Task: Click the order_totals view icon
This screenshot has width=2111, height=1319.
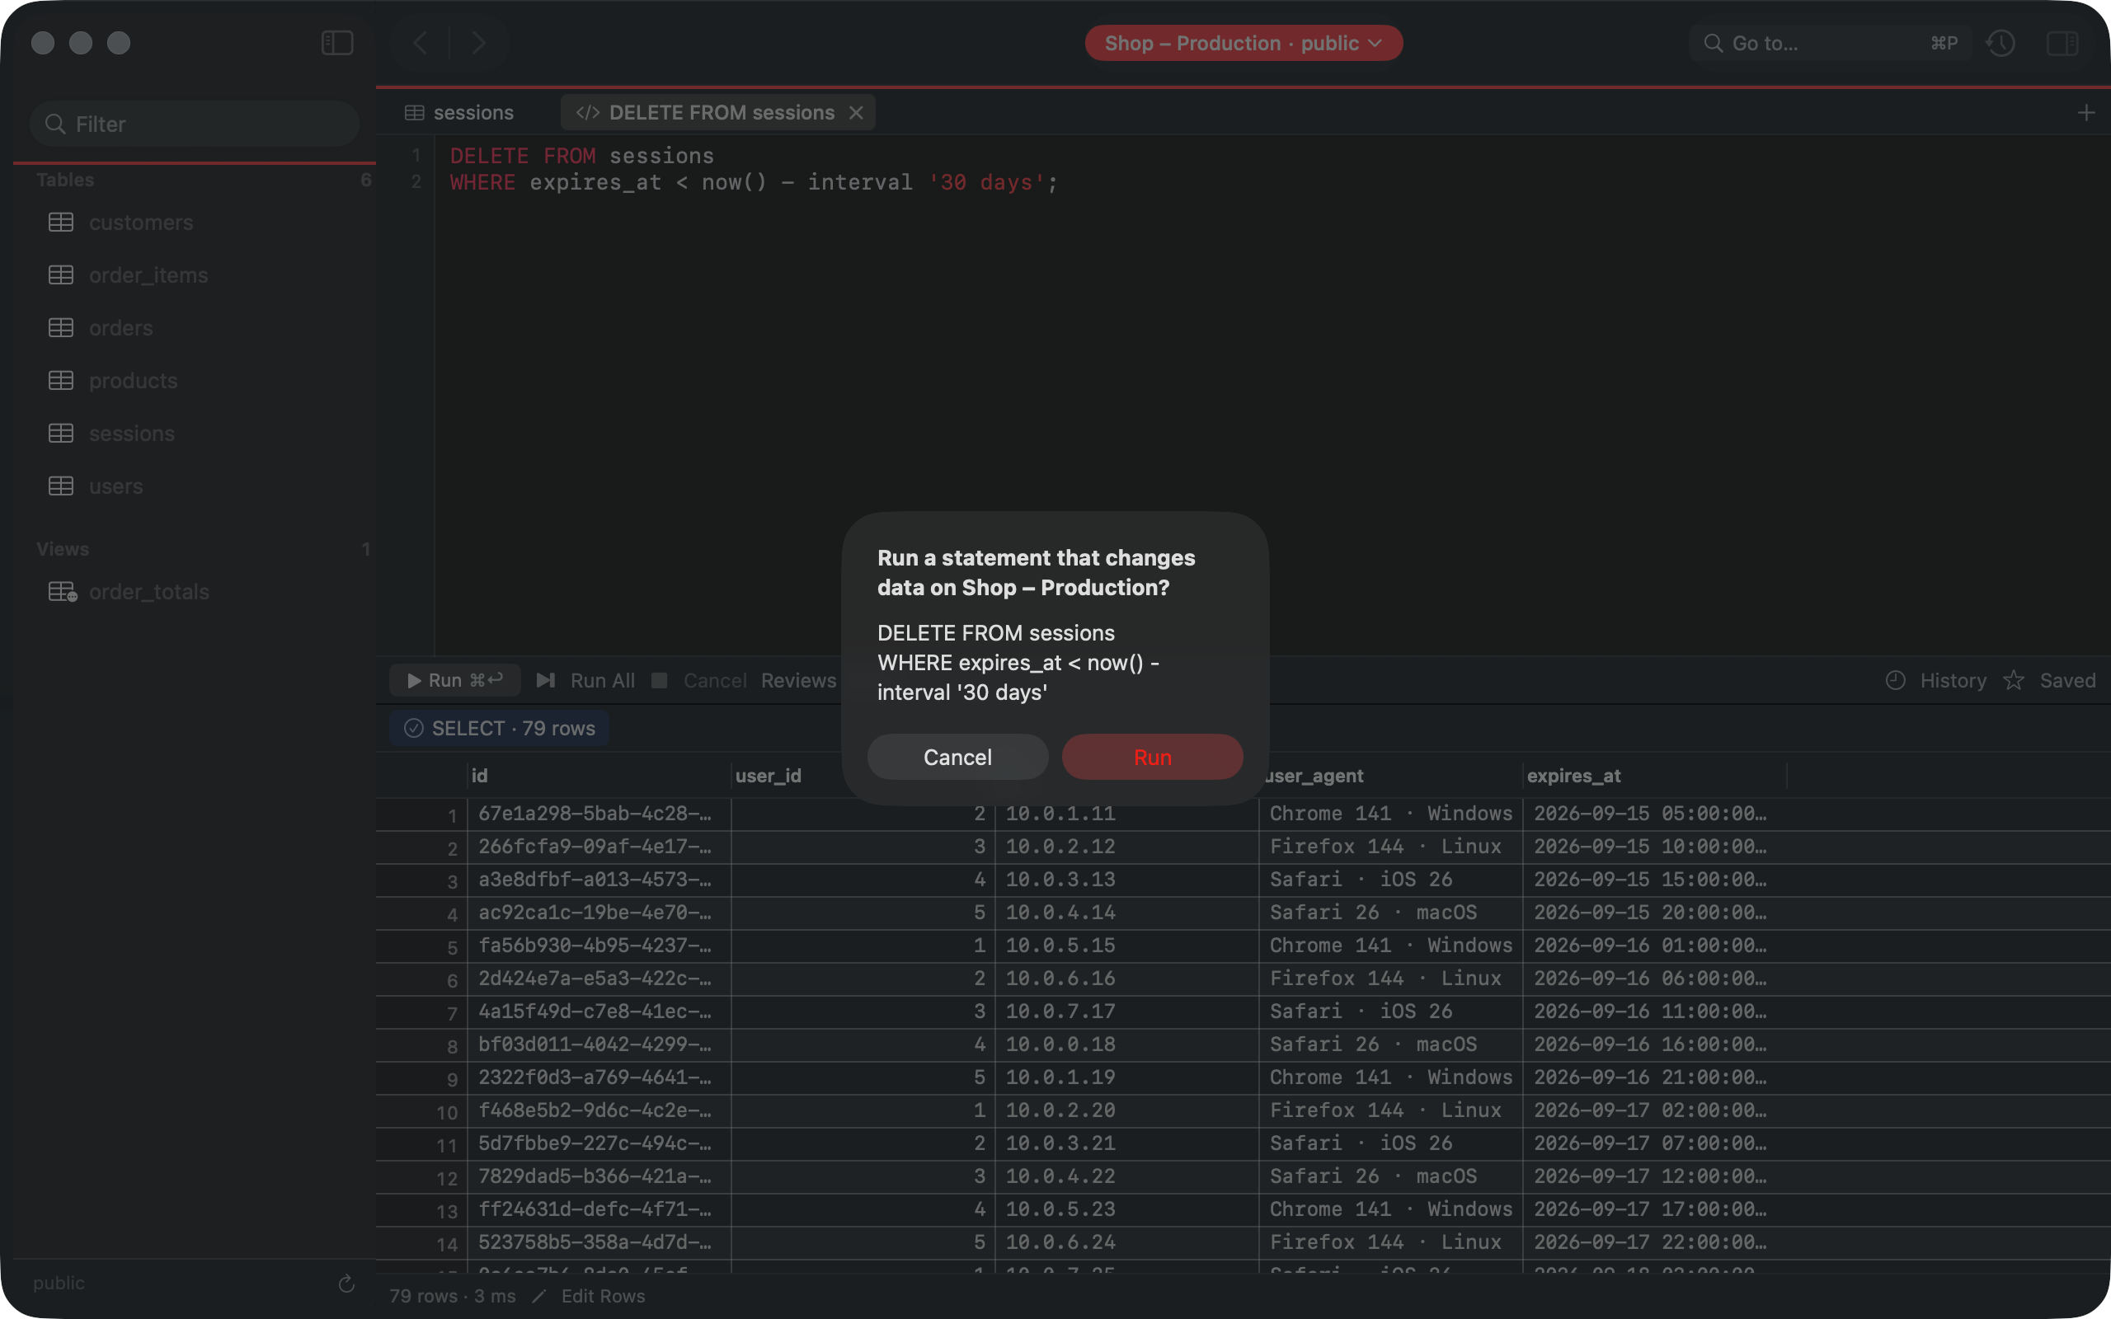Action: 63,591
